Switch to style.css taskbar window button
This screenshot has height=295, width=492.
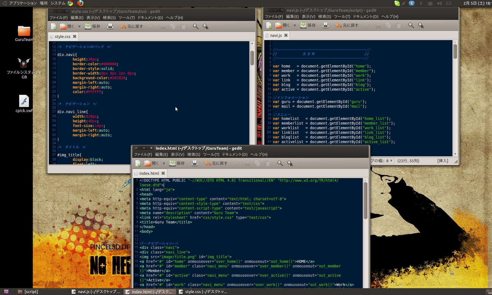(203, 292)
